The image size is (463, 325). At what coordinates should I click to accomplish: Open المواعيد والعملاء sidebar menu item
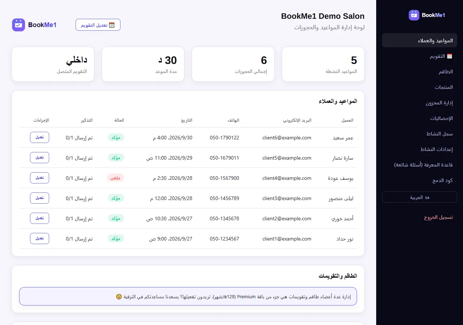click(420, 40)
